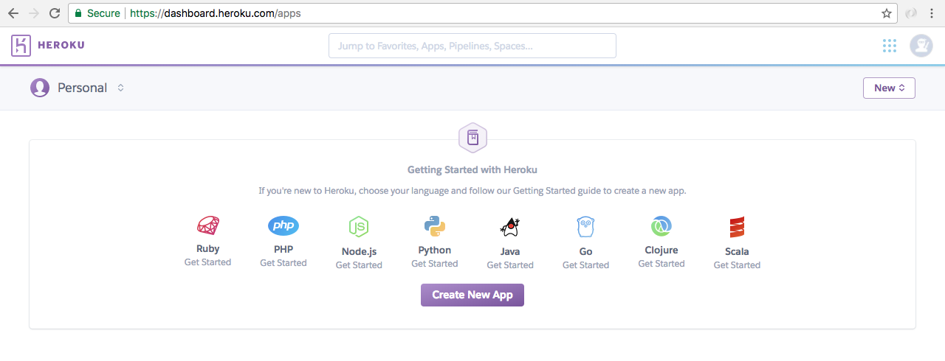
Task: Click the Scala logo icon
Action: tap(737, 227)
